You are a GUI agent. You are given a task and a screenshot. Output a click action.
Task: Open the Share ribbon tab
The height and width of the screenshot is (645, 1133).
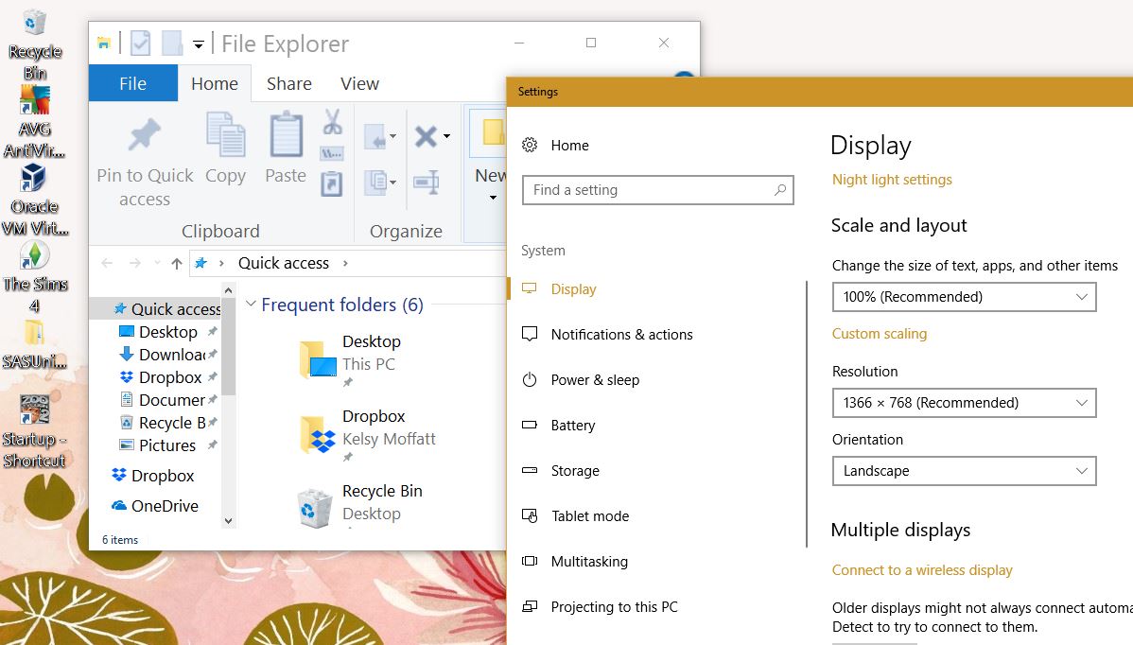pyautogui.click(x=288, y=84)
